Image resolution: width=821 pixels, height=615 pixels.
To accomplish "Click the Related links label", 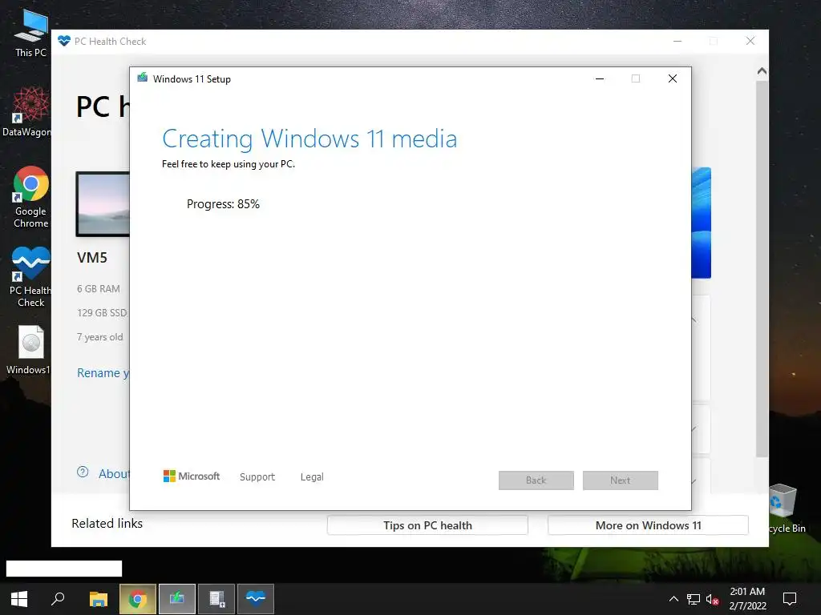I will coord(107,524).
